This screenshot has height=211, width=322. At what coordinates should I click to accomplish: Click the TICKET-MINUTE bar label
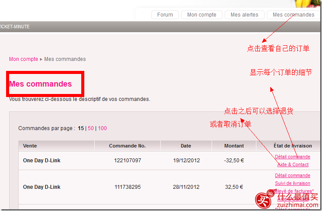coord(15,27)
